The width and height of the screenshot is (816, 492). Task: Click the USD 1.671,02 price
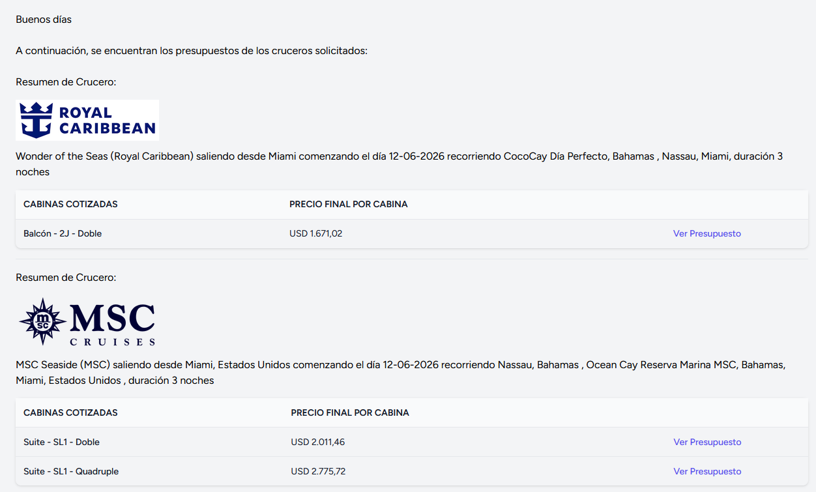[315, 234]
